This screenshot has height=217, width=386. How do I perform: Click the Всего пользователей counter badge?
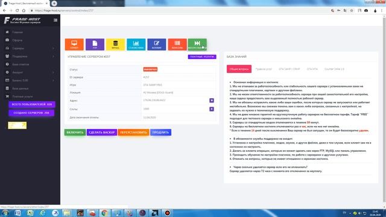pos(32,104)
